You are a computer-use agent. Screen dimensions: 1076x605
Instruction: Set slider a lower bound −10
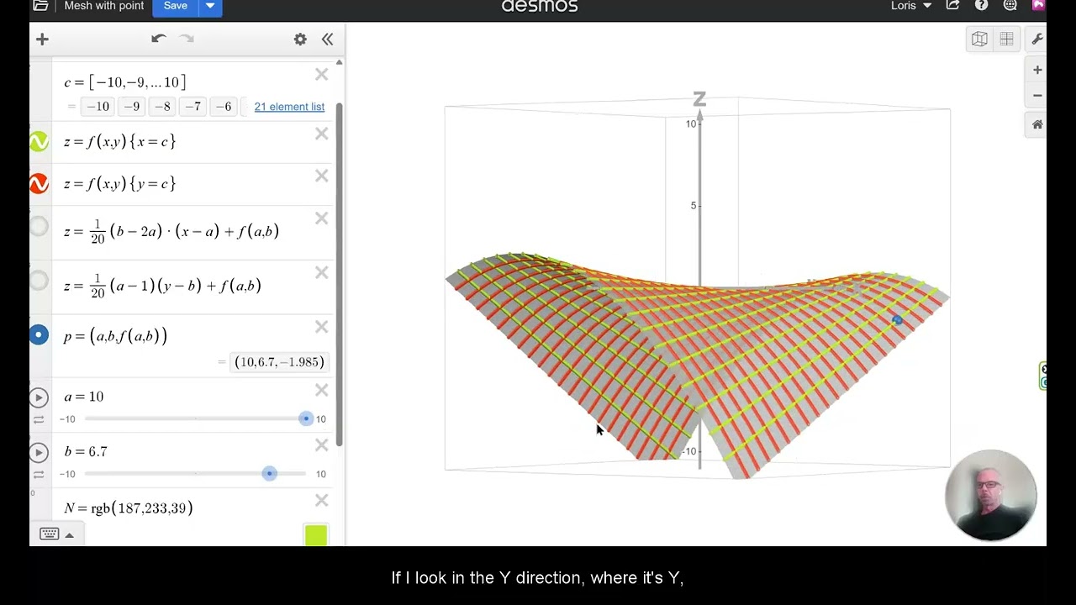click(x=67, y=419)
